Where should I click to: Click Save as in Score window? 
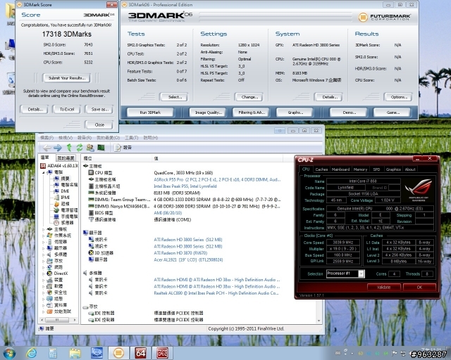(x=99, y=110)
